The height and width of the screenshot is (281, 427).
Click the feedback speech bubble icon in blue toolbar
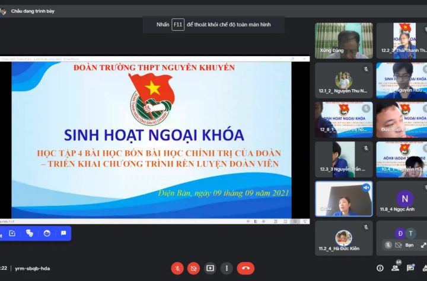[63, 233]
